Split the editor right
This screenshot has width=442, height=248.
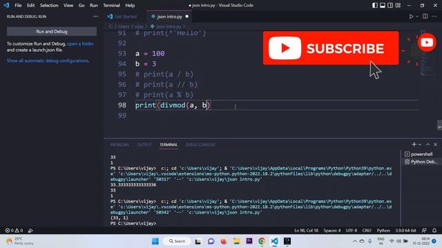(x=425, y=17)
